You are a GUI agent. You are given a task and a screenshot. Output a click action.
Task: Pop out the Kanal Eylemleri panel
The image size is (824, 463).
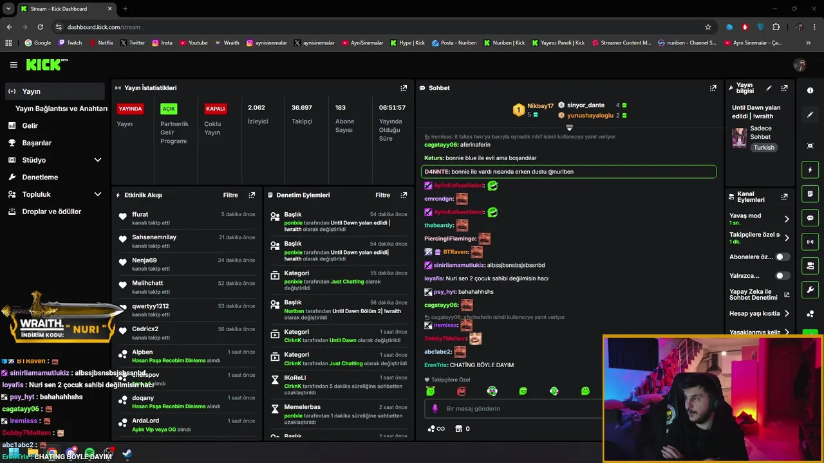click(x=784, y=197)
